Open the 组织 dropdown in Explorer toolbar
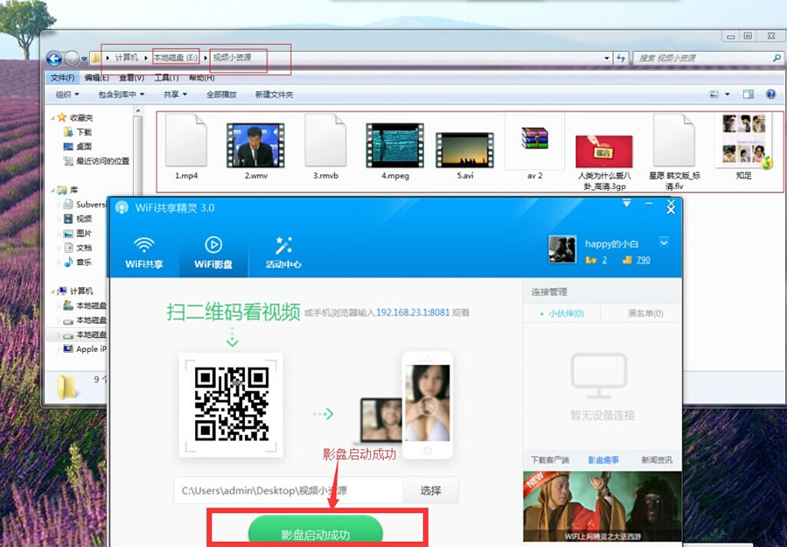This screenshot has width=787, height=547. click(x=67, y=95)
